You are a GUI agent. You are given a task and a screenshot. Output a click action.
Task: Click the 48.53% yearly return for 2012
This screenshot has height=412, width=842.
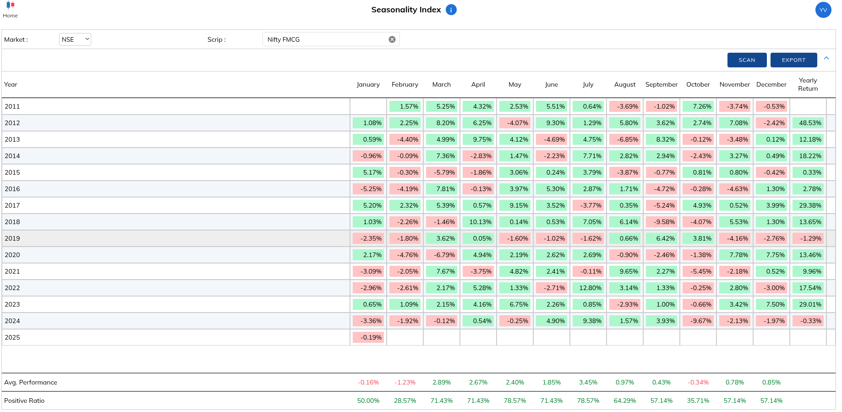click(808, 123)
